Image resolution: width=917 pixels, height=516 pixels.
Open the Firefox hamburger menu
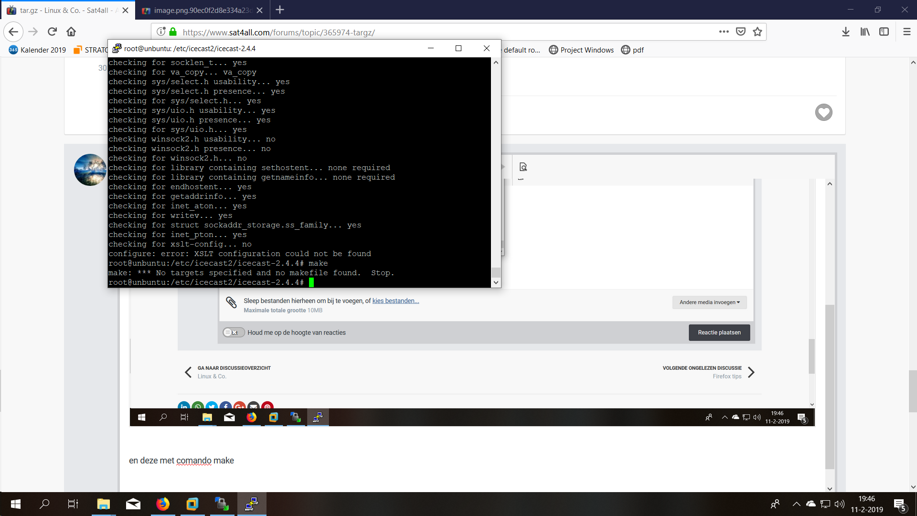(x=906, y=32)
